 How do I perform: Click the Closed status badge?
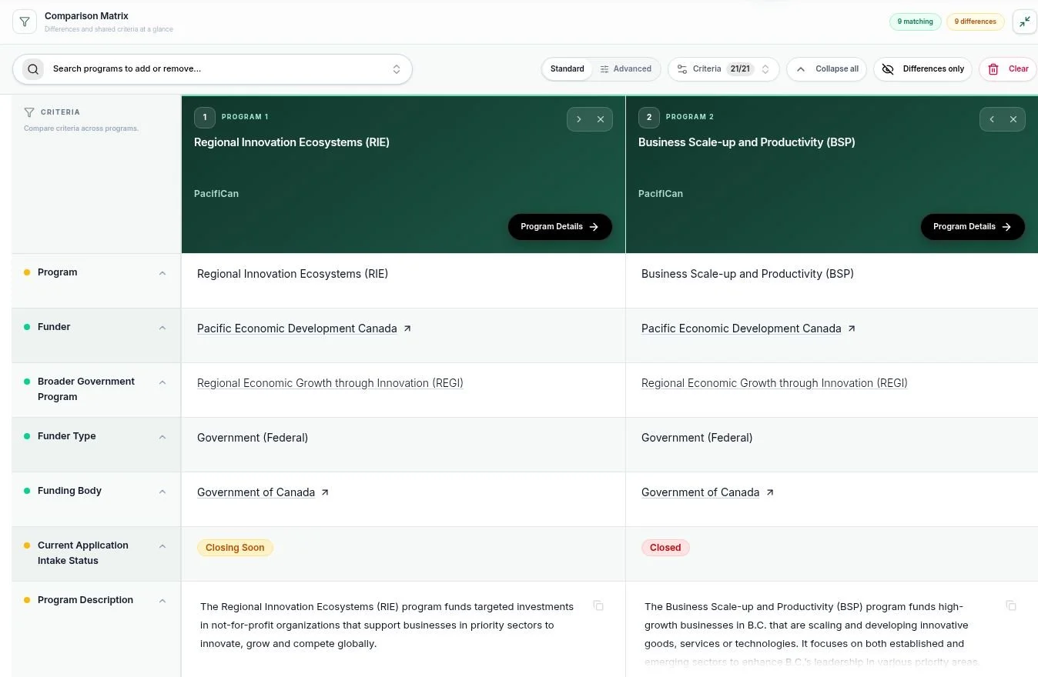coord(665,548)
